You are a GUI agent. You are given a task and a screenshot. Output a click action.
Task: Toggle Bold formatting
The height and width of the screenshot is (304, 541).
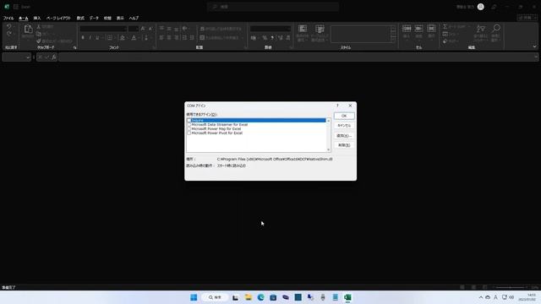(x=83, y=37)
